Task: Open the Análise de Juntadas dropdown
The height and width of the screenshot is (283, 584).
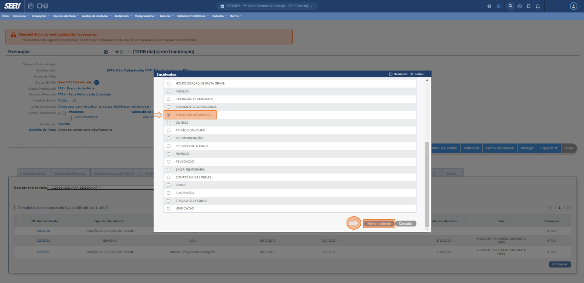Action: [96, 16]
